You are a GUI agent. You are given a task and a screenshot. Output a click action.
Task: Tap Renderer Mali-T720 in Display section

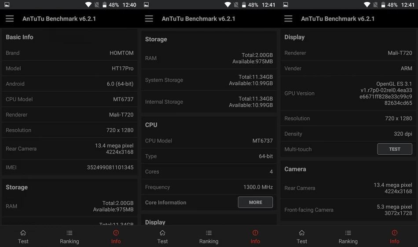tap(400, 53)
